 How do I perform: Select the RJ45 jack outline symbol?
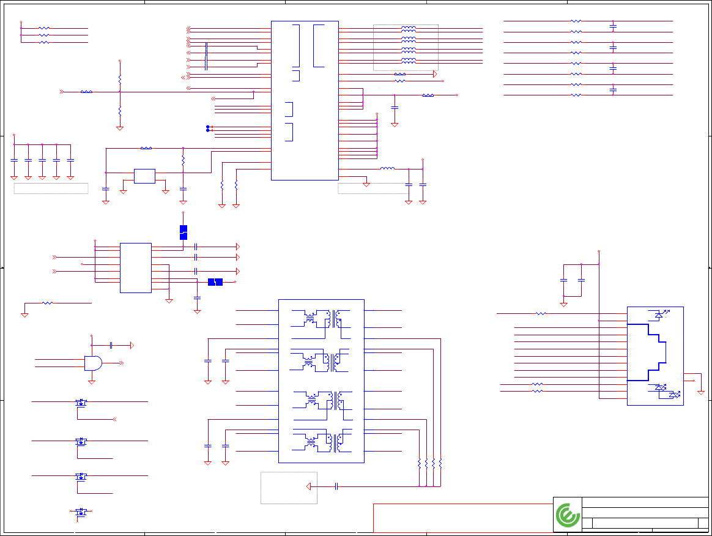tap(646, 352)
